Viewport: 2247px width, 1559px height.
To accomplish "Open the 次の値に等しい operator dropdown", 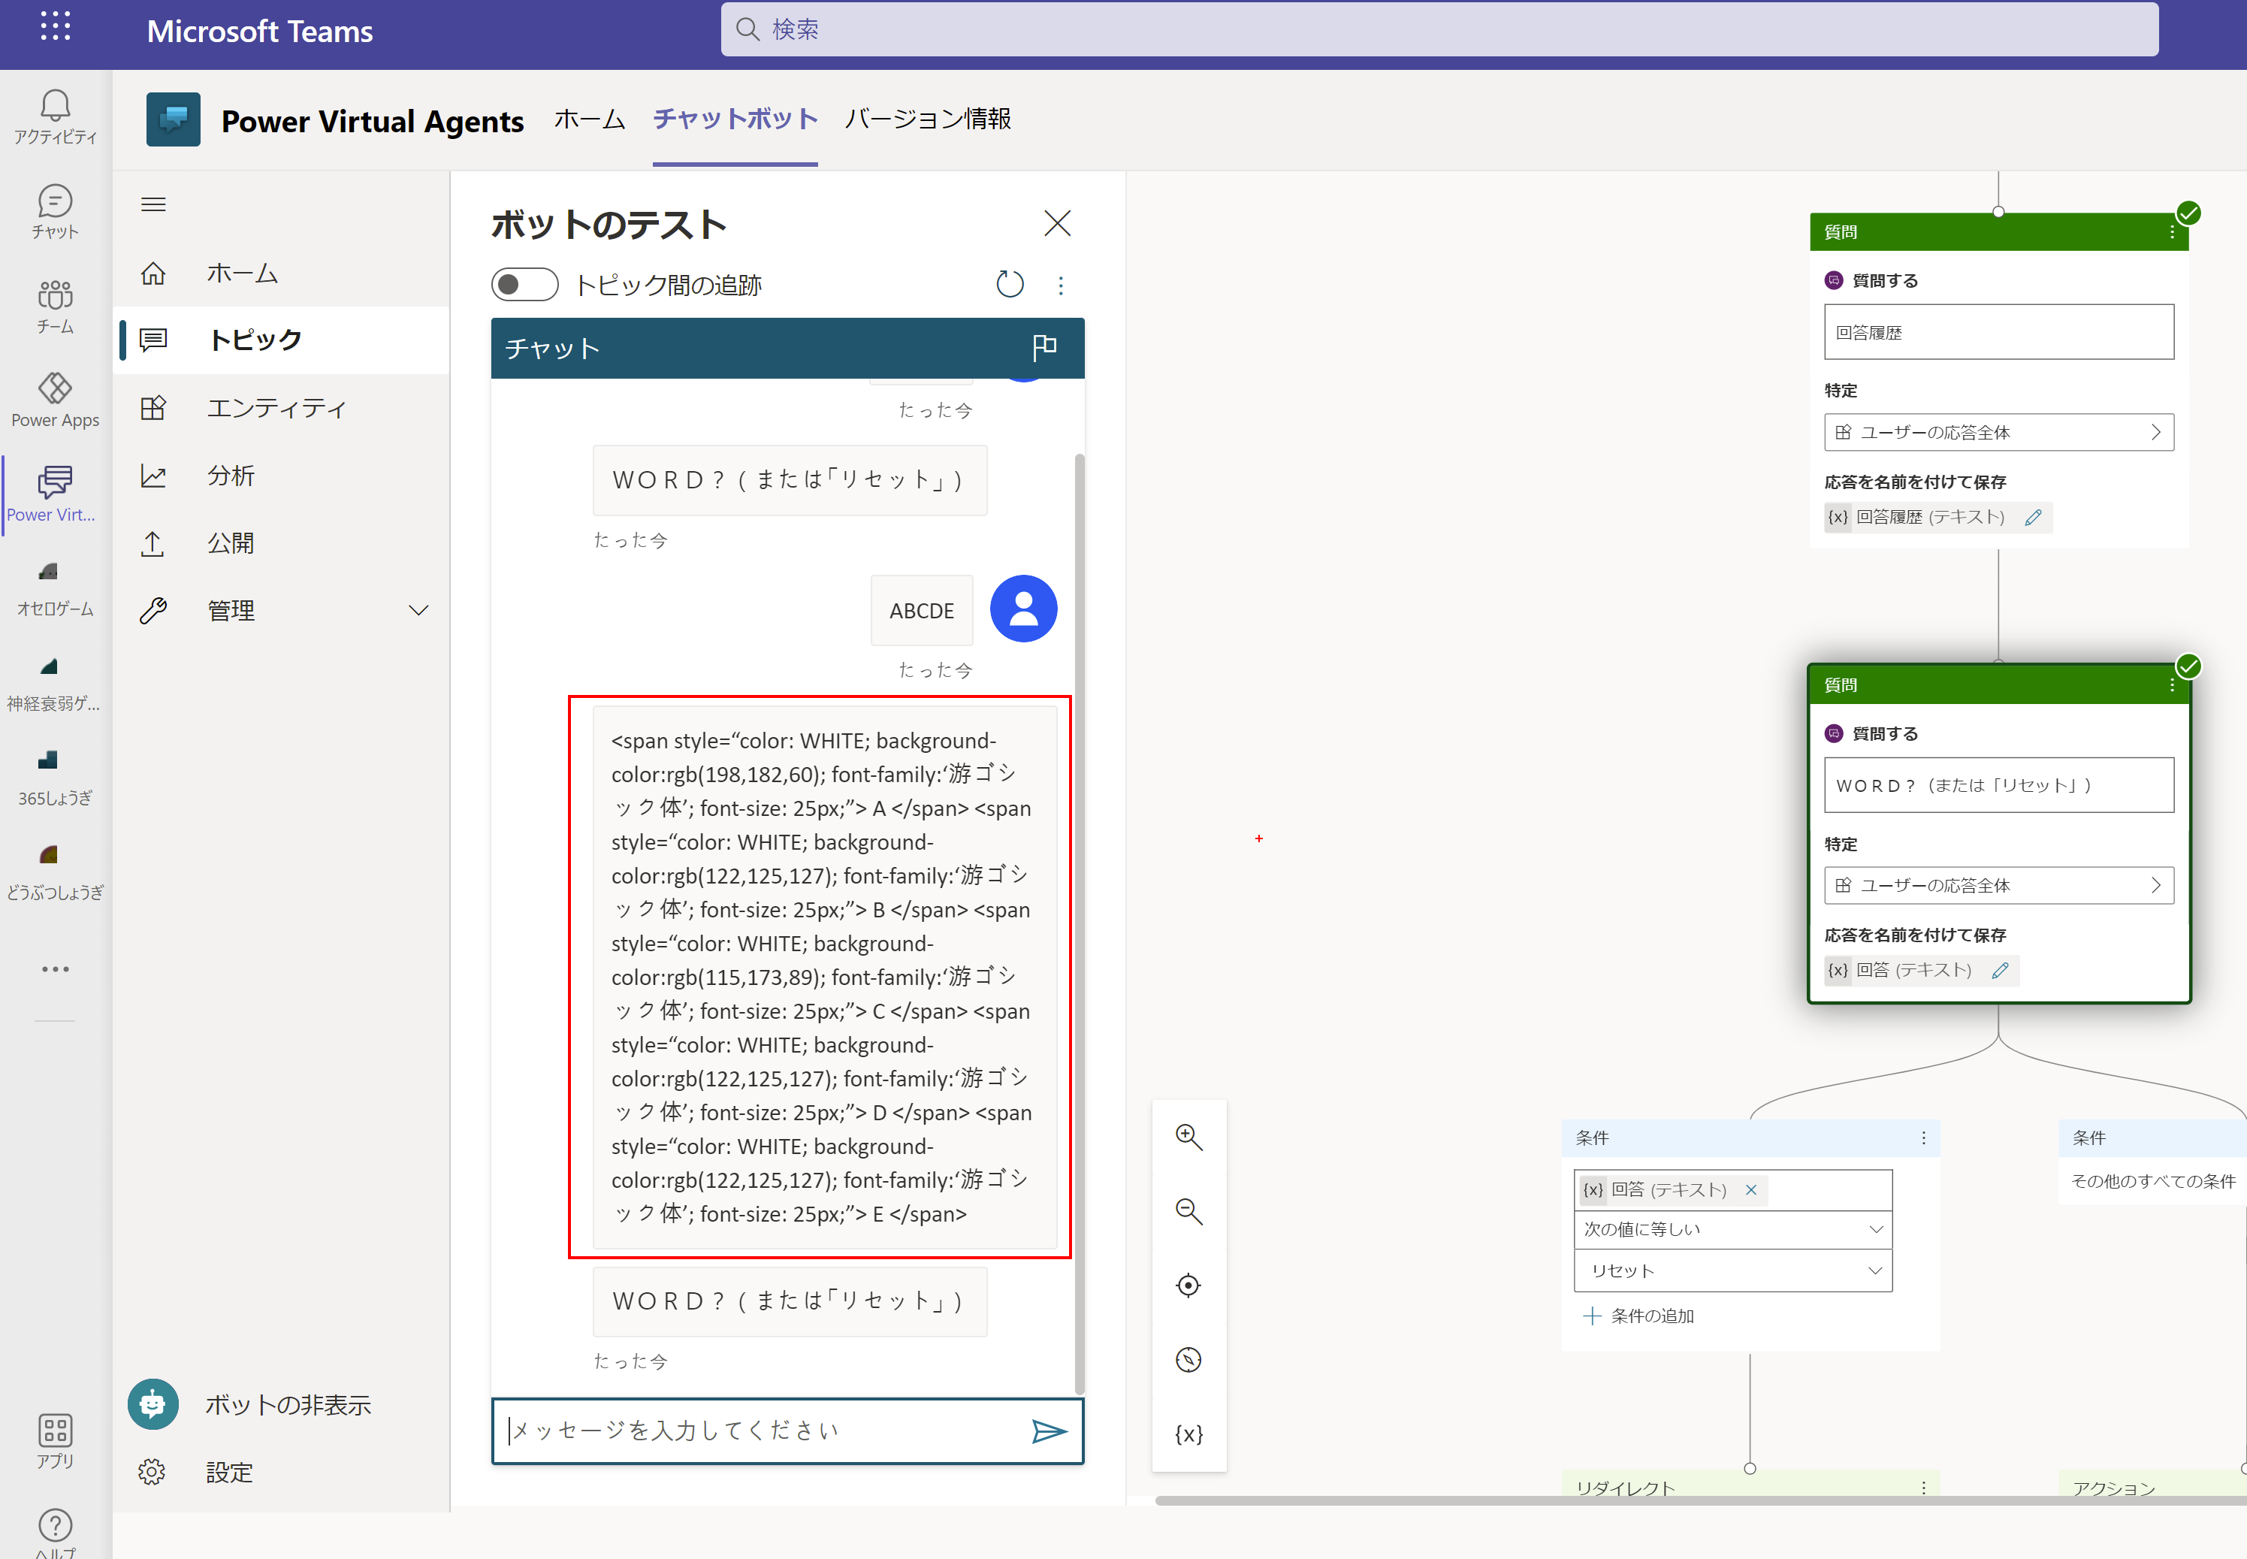I will [1732, 1229].
